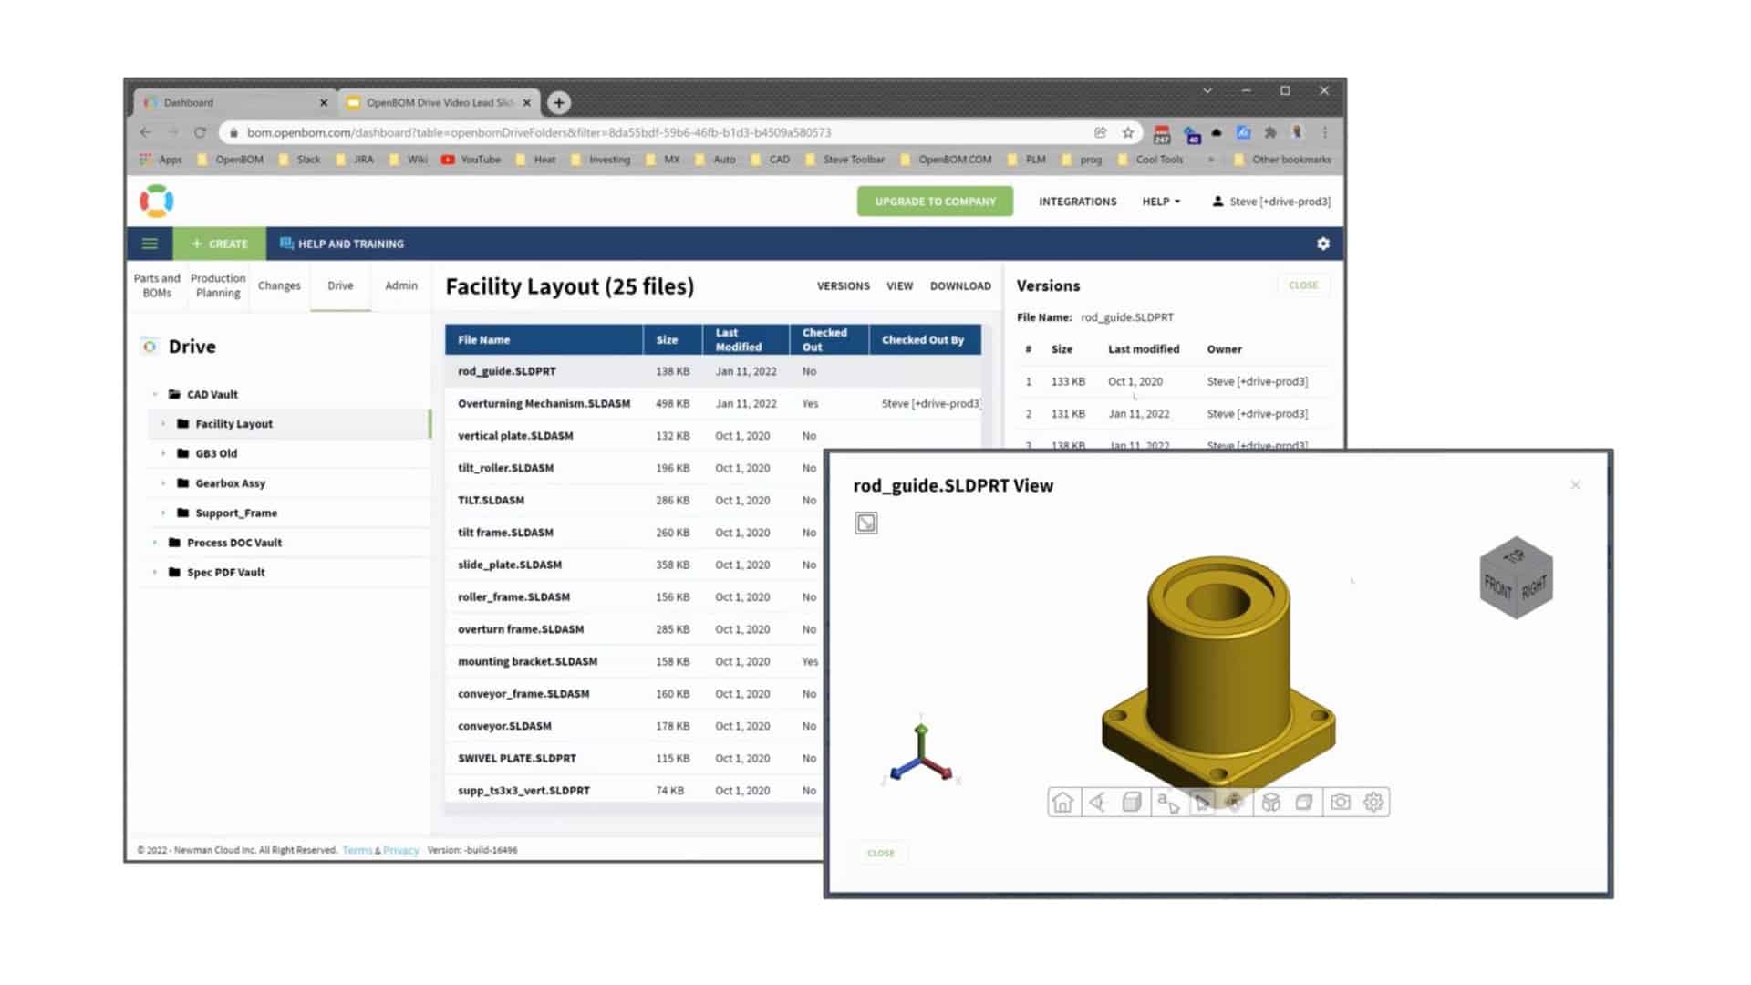The width and height of the screenshot is (1751, 985).
Task: Click the screenshot/capture icon in 3D viewer
Action: (1339, 803)
